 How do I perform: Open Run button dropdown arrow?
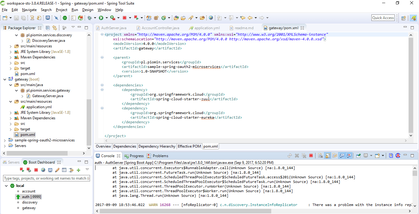click(106, 18)
